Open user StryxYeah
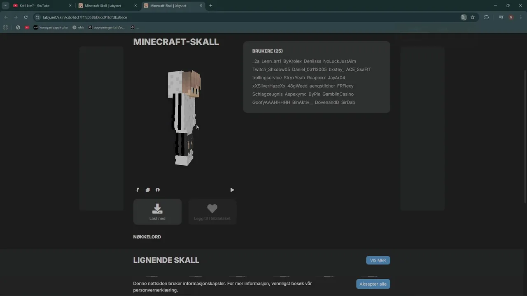The image size is (527, 296). tap(294, 78)
